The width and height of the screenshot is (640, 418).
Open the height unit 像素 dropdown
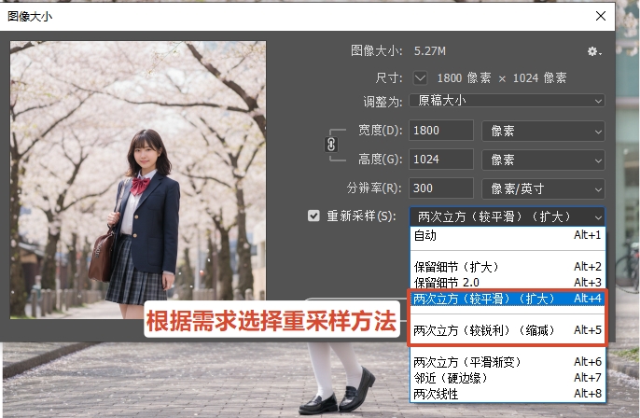(x=543, y=160)
